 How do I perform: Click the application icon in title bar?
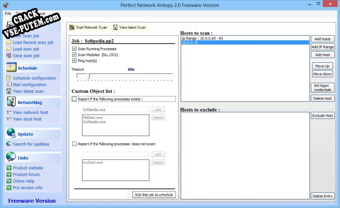pos(6,5)
